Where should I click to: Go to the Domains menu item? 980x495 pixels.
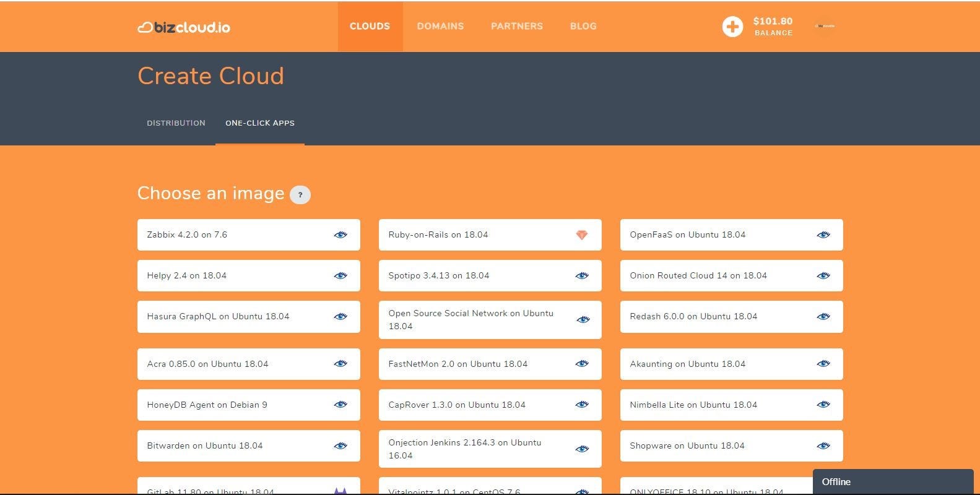pyautogui.click(x=440, y=26)
